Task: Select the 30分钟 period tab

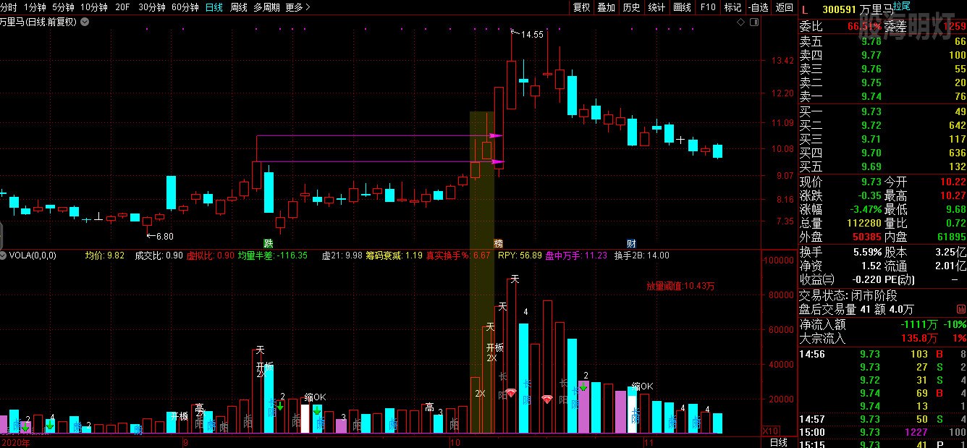Action: (152, 7)
